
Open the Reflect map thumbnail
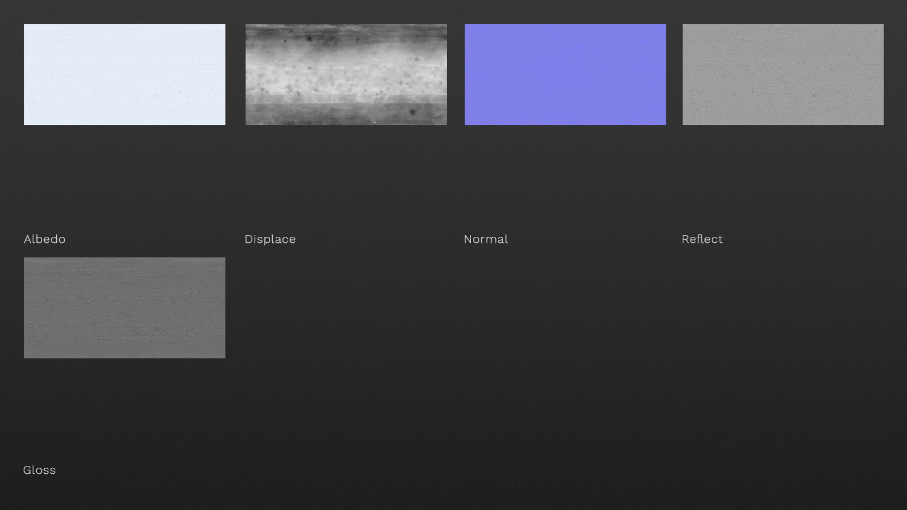coord(783,74)
